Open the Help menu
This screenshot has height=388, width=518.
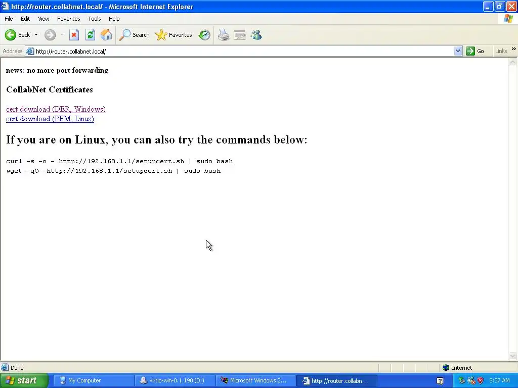[114, 19]
